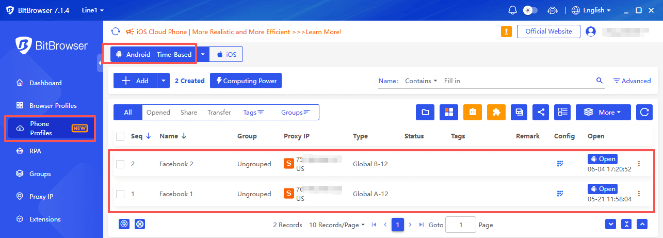Screen dimensions: 663x238
Task: Click the Computing Power button
Action: coord(246,81)
